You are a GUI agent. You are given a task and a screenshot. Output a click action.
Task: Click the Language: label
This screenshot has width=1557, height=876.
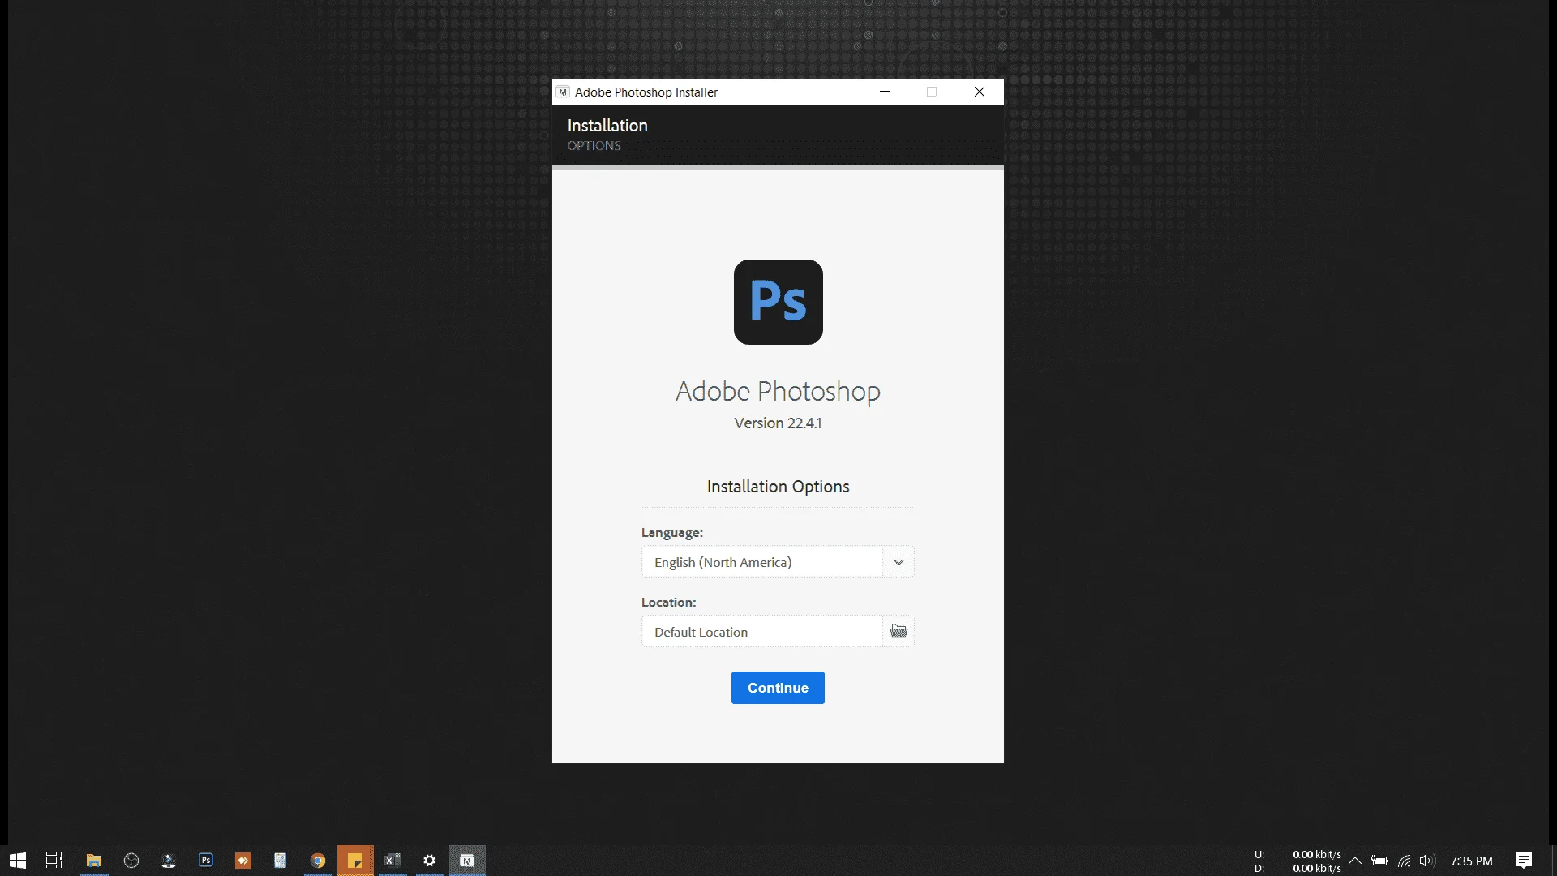[672, 533]
